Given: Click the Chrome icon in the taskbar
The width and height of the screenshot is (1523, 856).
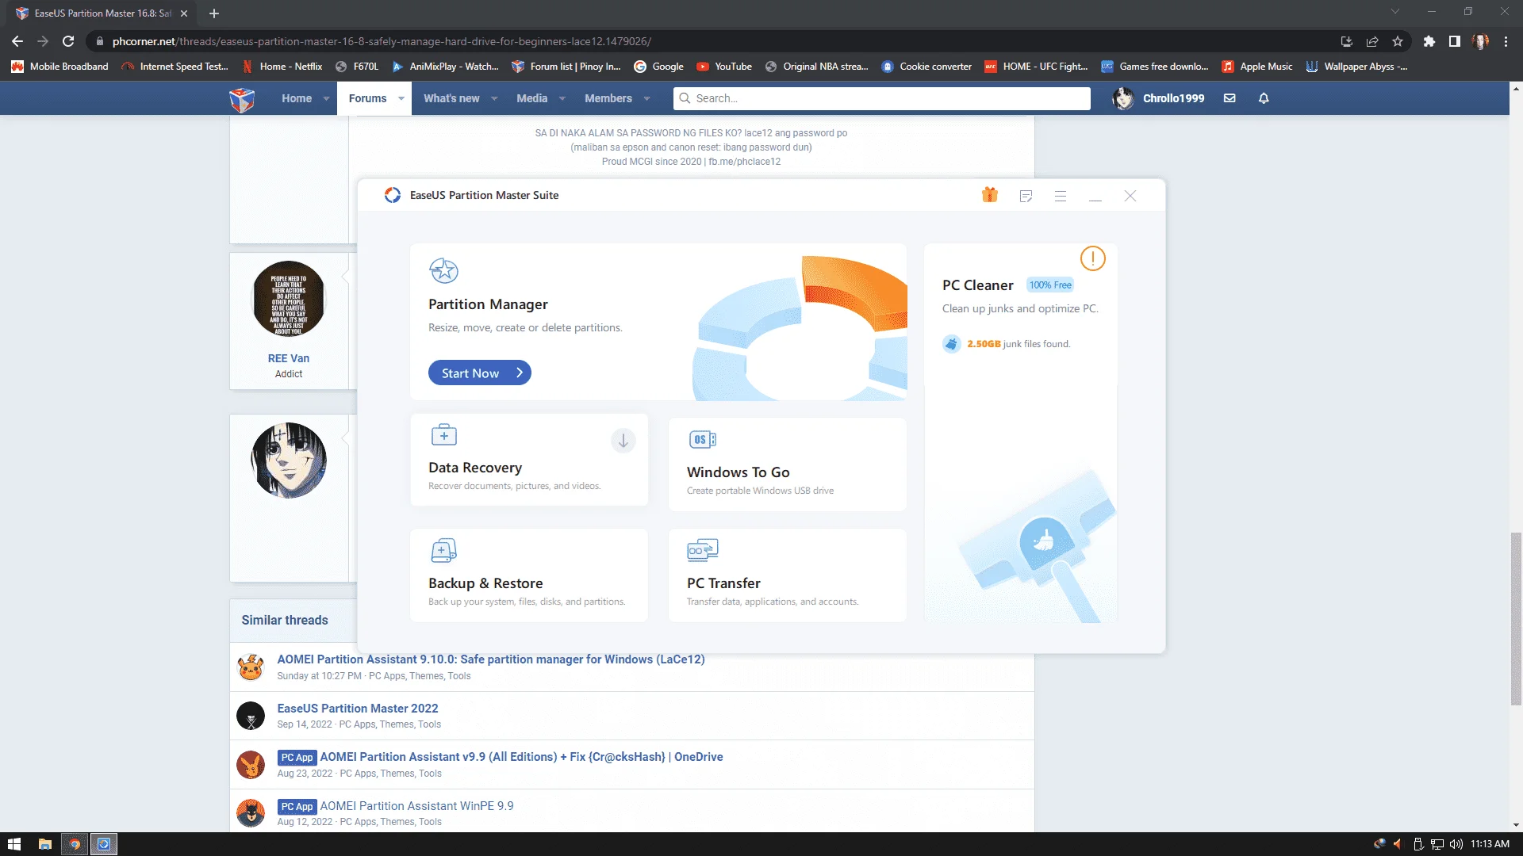Looking at the screenshot, I should click(75, 844).
